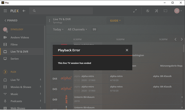Advance to the next guide time slot
Viewport: 185px width, 110px height.
coord(182,39)
